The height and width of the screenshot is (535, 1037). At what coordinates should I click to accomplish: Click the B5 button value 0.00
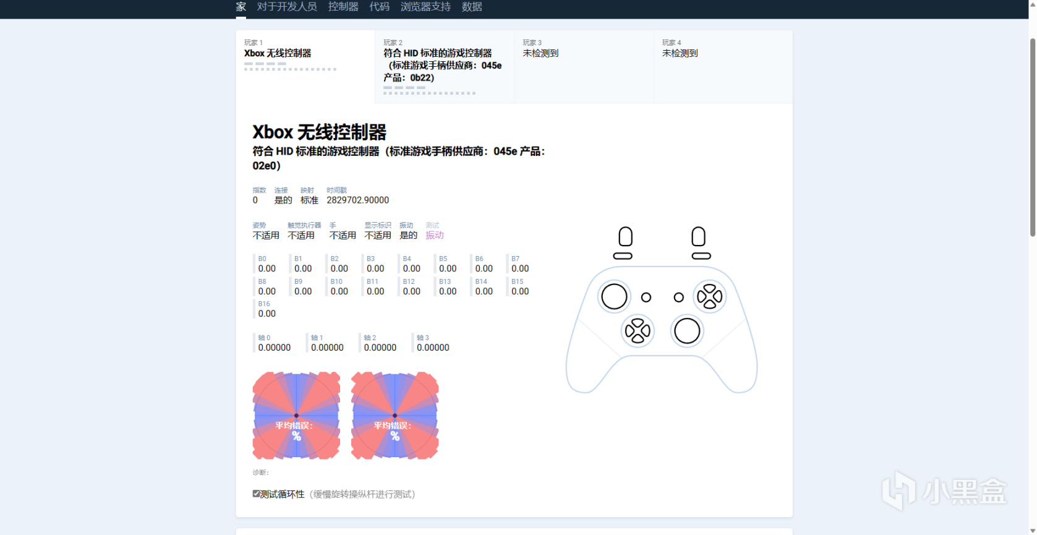448,269
